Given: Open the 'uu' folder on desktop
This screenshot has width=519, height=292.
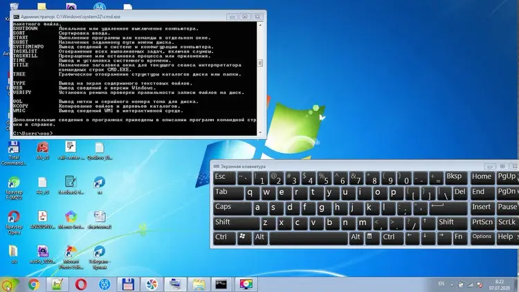Looking at the screenshot, I should (14, 254).
